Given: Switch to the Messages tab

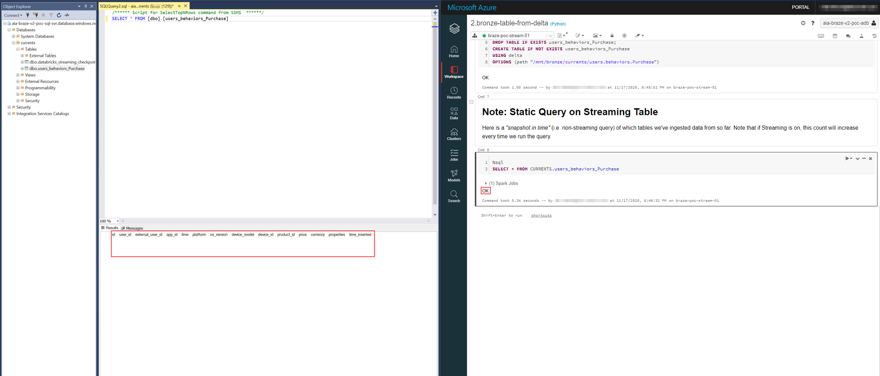Looking at the screenshot, I should [x=134, y=228].
